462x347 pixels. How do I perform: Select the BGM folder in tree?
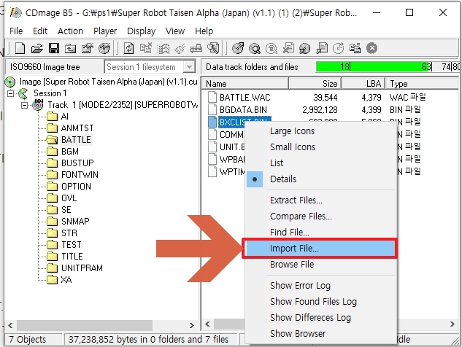[70, 152]
